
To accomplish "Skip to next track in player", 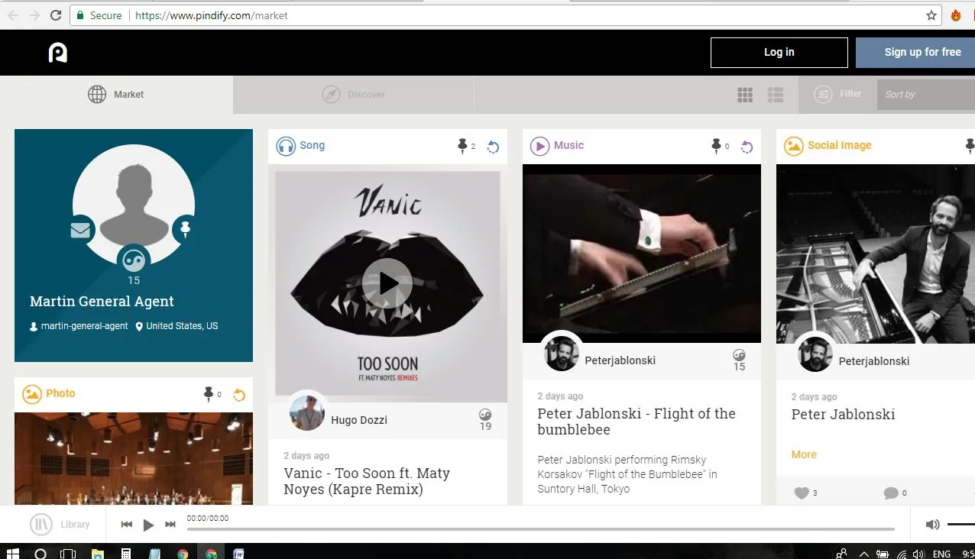I will click(x=170, y=525).
